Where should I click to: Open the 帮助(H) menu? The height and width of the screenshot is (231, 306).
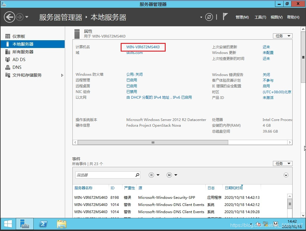293,17
